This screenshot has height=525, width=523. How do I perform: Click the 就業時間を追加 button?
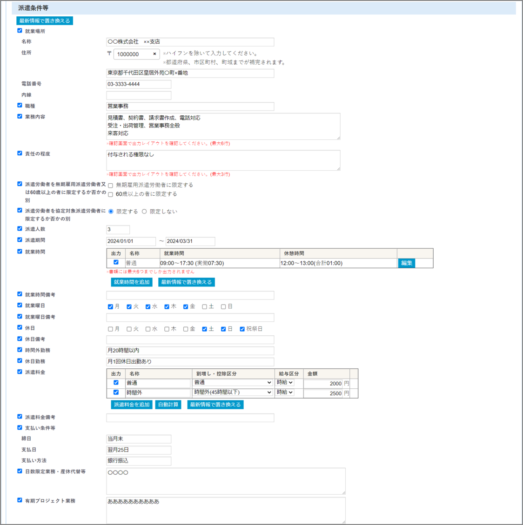pyautogui.click(x=132, y=282)
